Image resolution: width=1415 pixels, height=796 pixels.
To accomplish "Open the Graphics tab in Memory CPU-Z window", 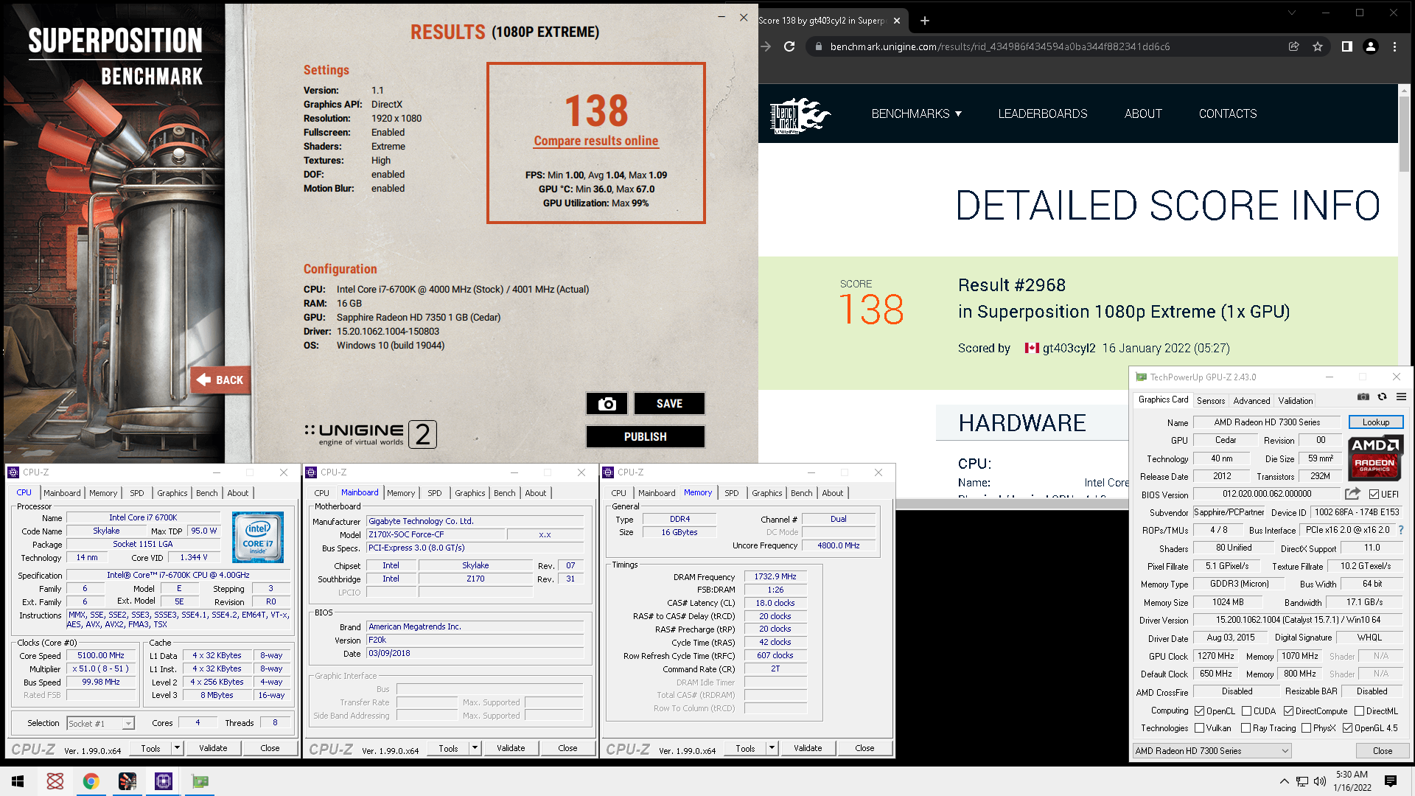I will click(x=766, y=493).
